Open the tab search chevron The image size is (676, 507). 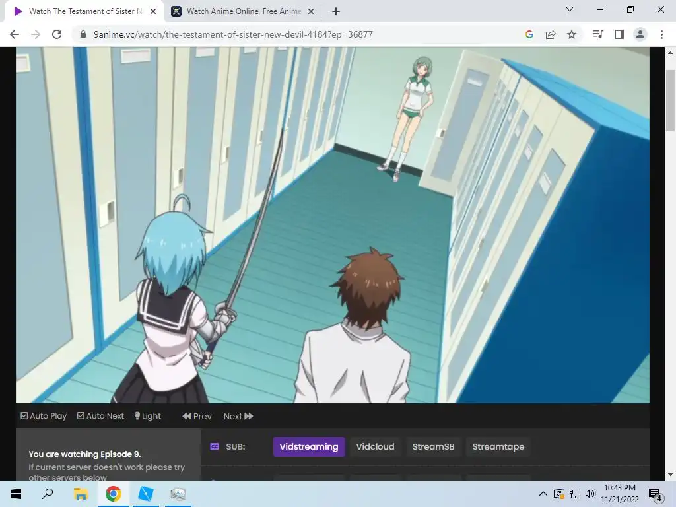[570, 9]
